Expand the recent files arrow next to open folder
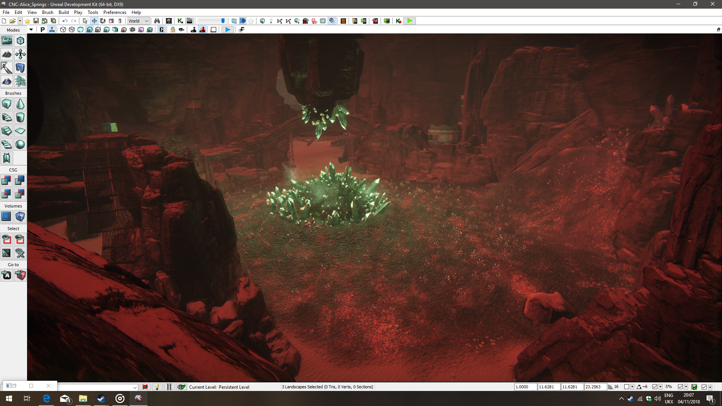The width and height of the screenshot is (722, 406). click(x=20, y=21)
